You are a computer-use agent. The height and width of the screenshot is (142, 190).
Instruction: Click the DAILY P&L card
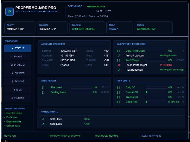pos(87,27)
